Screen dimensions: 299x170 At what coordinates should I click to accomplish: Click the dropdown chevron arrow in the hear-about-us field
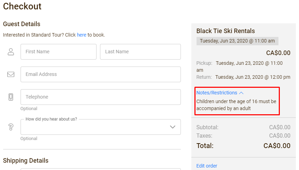point(172,127)
